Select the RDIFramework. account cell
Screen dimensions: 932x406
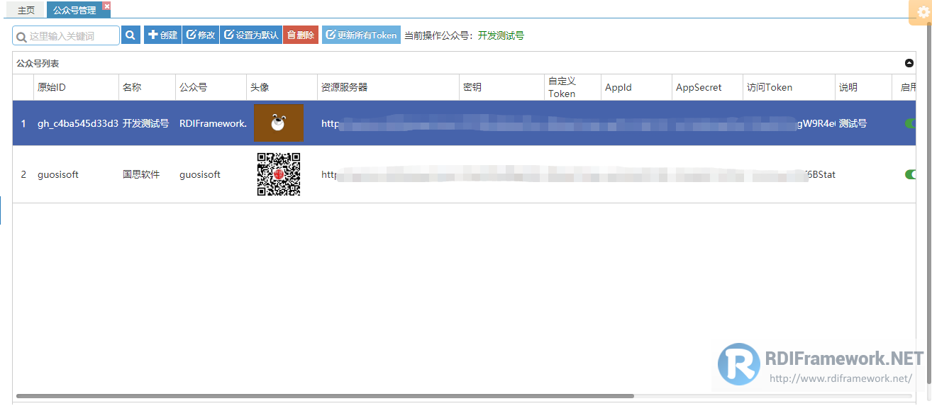point(211,123)
